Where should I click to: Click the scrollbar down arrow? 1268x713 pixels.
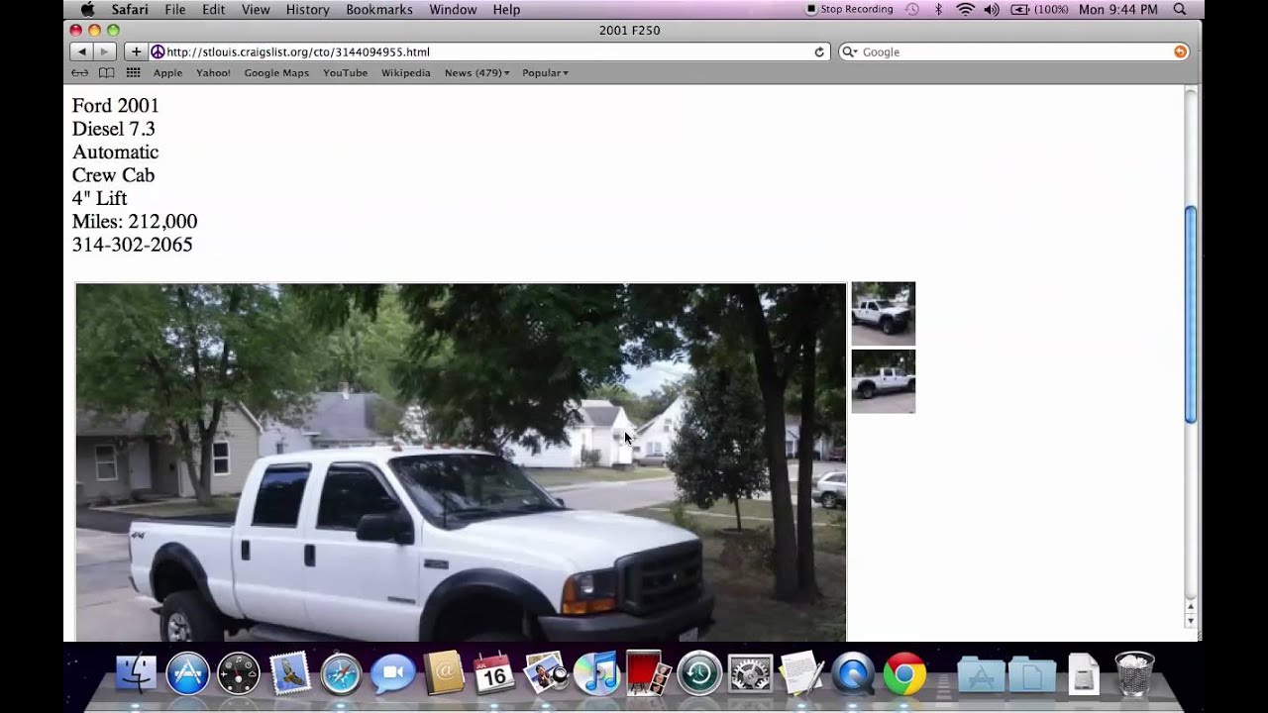[x=1191, y=621]
